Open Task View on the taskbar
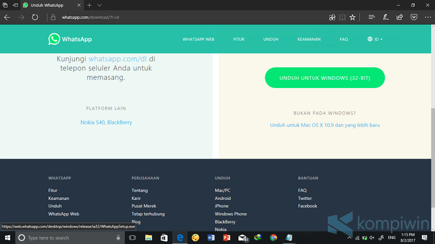Screen dimensions: 435x244 pos(132,238)
